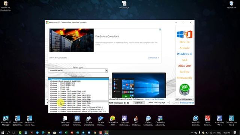This screenshot has height=135, width=240.
Task: Open Microsoft Edge from the taskbar
Action: coord(43,132)
